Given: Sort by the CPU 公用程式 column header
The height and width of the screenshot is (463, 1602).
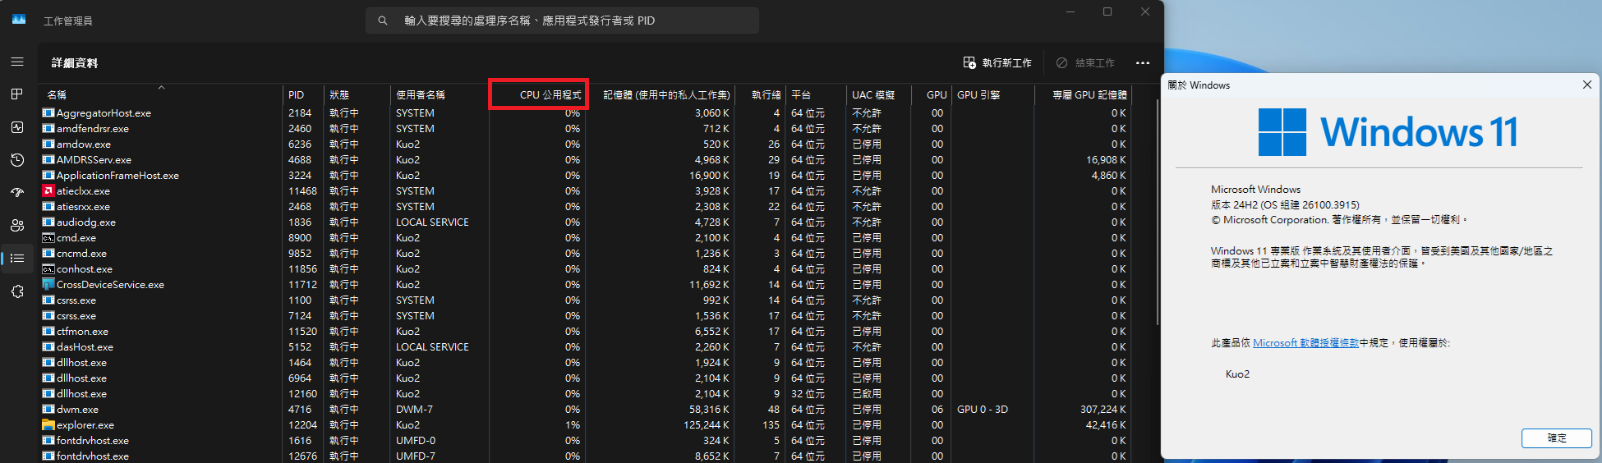Looking at the screenshot, I should (x=538, y=94).
